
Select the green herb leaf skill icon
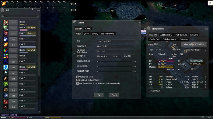coord(6,84)
